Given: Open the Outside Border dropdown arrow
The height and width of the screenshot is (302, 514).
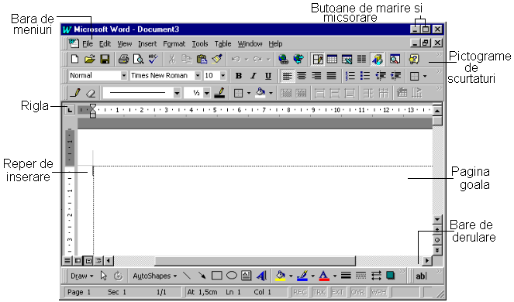Looking at the screenshot, I should [425, 77].
